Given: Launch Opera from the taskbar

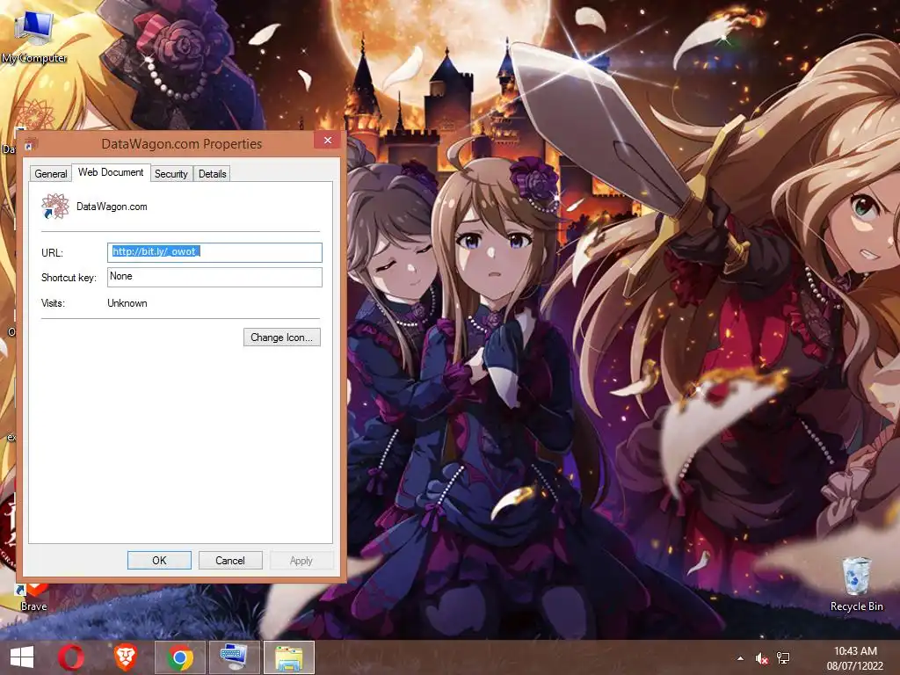Looking at the screenshot, I should [71, 657].
